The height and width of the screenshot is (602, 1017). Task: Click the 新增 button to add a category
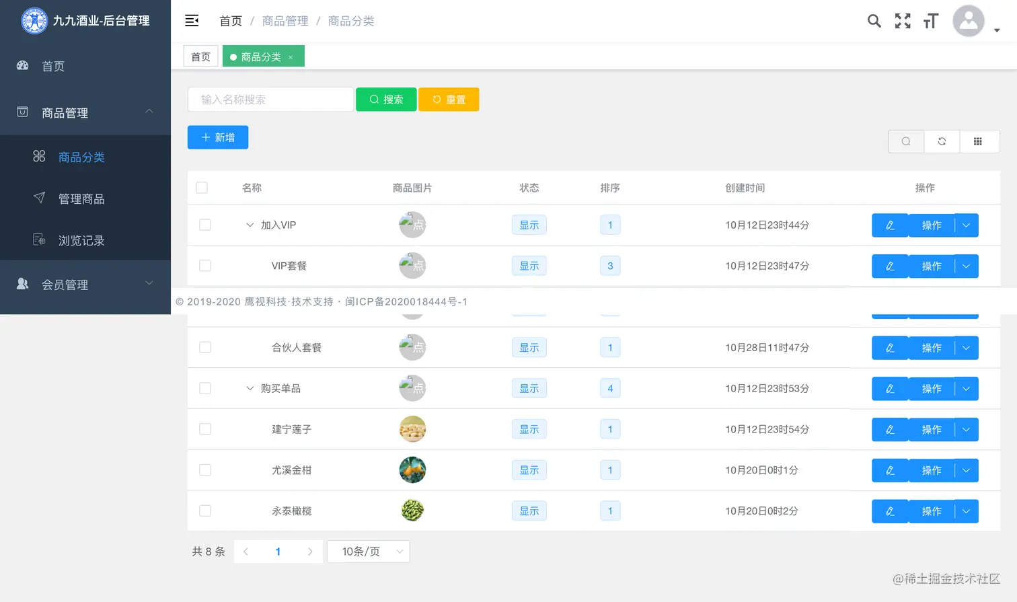click(217, 137)
